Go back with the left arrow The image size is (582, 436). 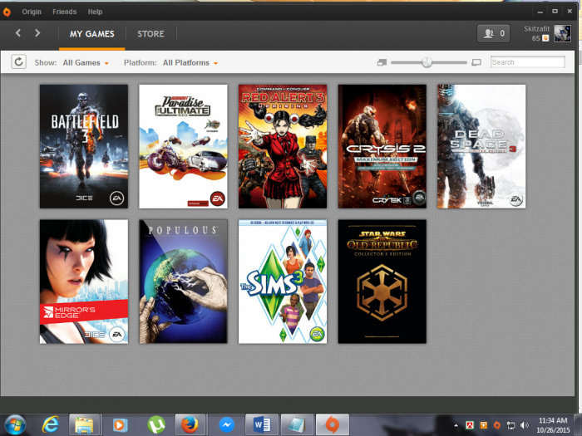point(17,33)
